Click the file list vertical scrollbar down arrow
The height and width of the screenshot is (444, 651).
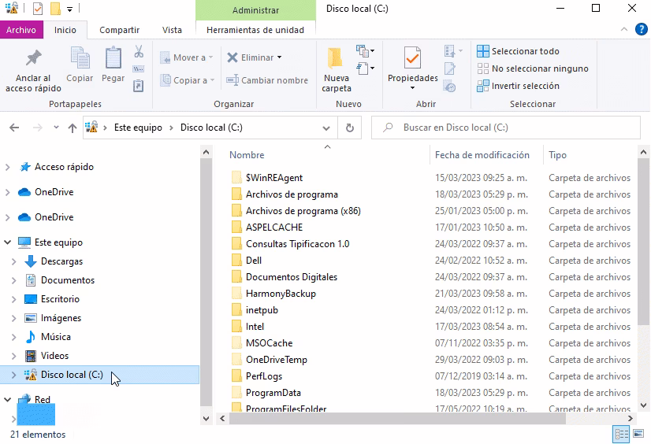pyautogui.click(x=644, y=405)
